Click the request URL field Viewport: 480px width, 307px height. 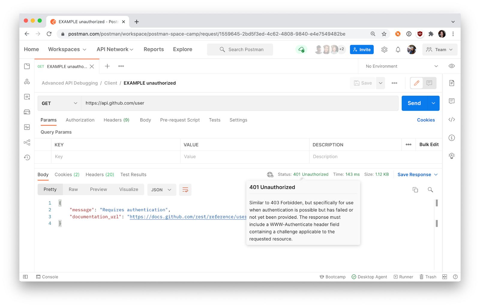point(240,103)
